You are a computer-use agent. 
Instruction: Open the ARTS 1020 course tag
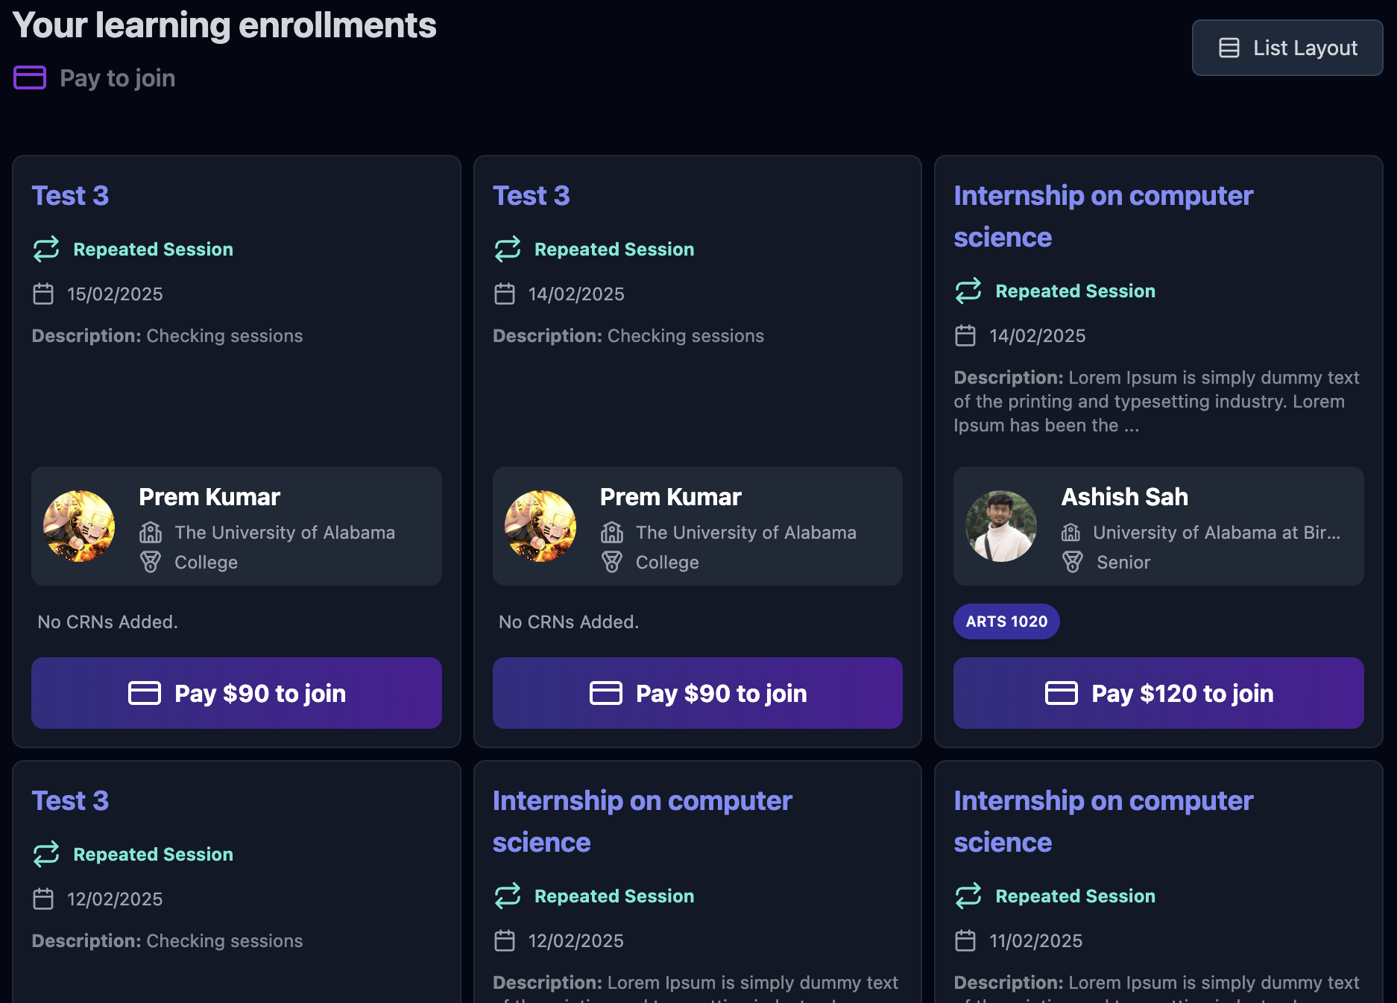coord(1006,621)
